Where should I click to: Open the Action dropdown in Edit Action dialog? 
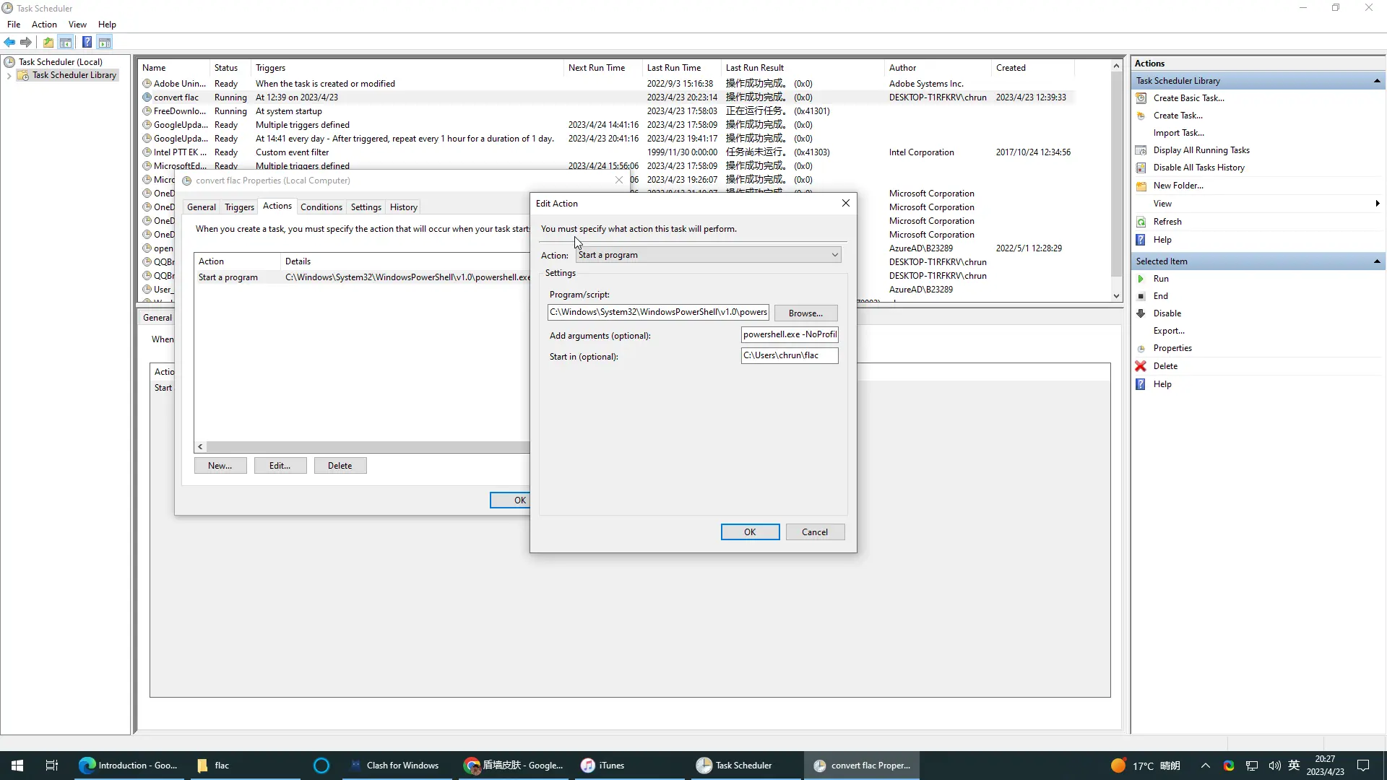click(834, 254)
